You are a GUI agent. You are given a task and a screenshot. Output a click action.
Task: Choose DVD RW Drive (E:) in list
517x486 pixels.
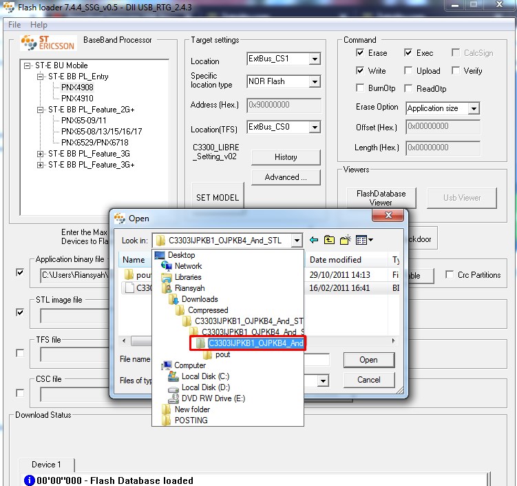tap(213, 398)
